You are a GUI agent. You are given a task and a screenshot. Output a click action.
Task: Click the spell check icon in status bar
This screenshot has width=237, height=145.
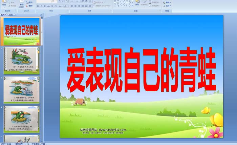pos(28,144)
